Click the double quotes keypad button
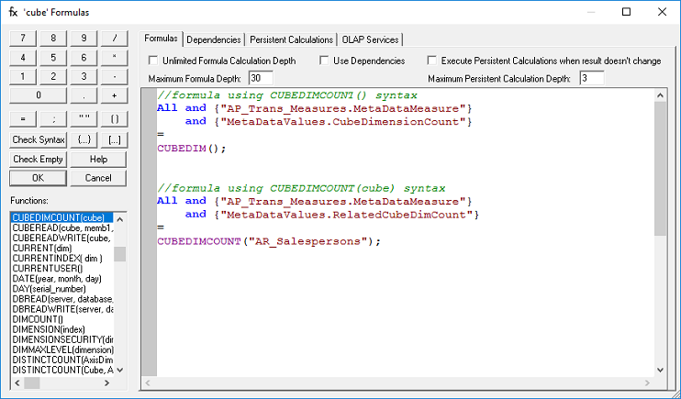The width and height of the screenshot is (681, 399). [84, 118]
